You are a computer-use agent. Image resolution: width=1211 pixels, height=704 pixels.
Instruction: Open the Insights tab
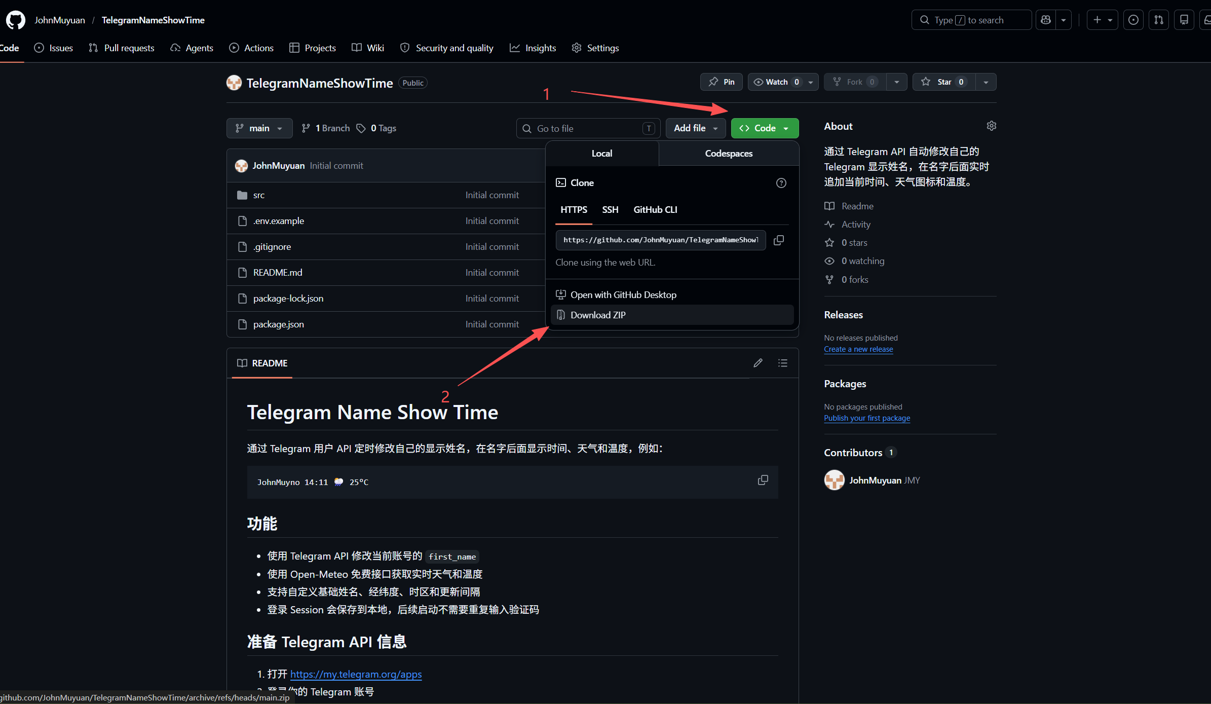pos(533,48)
